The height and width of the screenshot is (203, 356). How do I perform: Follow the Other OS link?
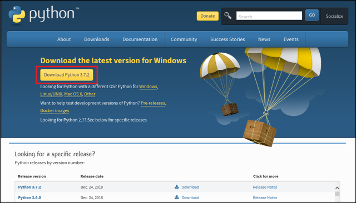pos(90,94)
